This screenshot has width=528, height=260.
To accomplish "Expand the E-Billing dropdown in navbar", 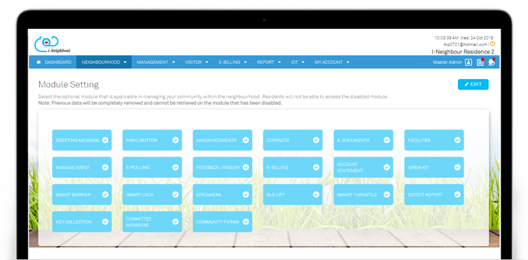I will click(x=233, y=62).
